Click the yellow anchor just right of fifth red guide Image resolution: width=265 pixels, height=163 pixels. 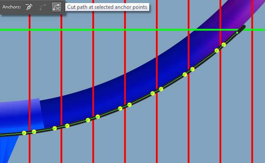pos(161,89)
